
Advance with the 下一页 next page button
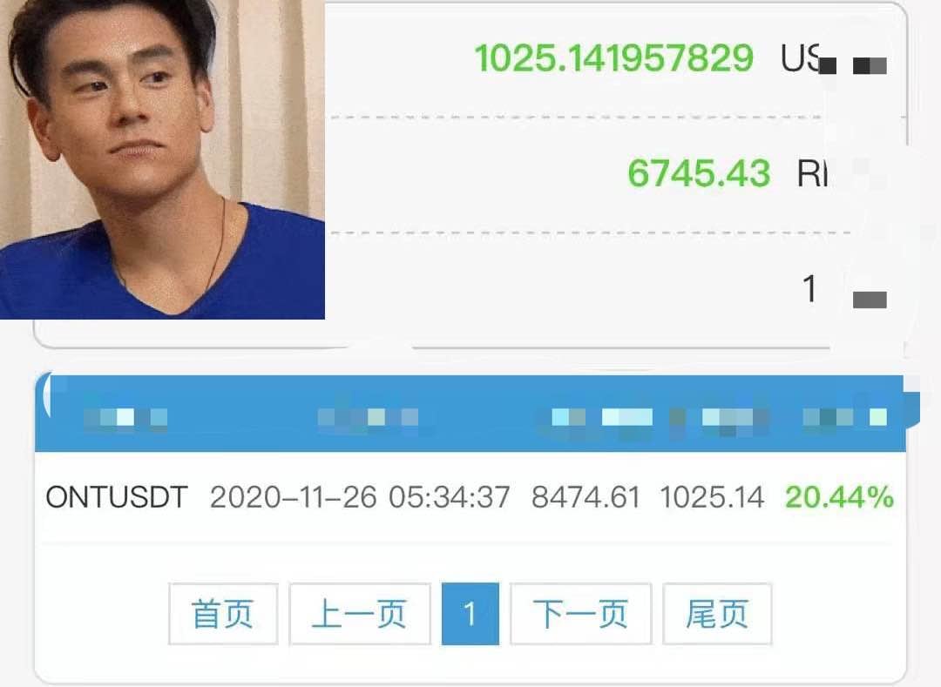580,614
